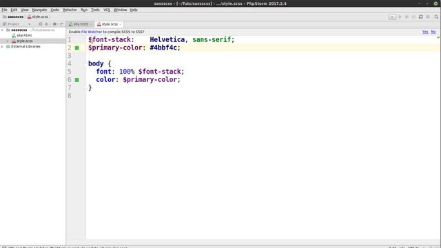Screen dimensions: 441x248
Task: Open the Code menu
Action: point(54,10)
